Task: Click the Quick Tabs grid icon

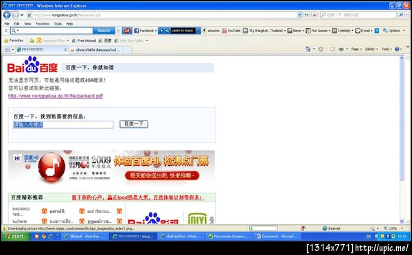Action: point(7,49)
